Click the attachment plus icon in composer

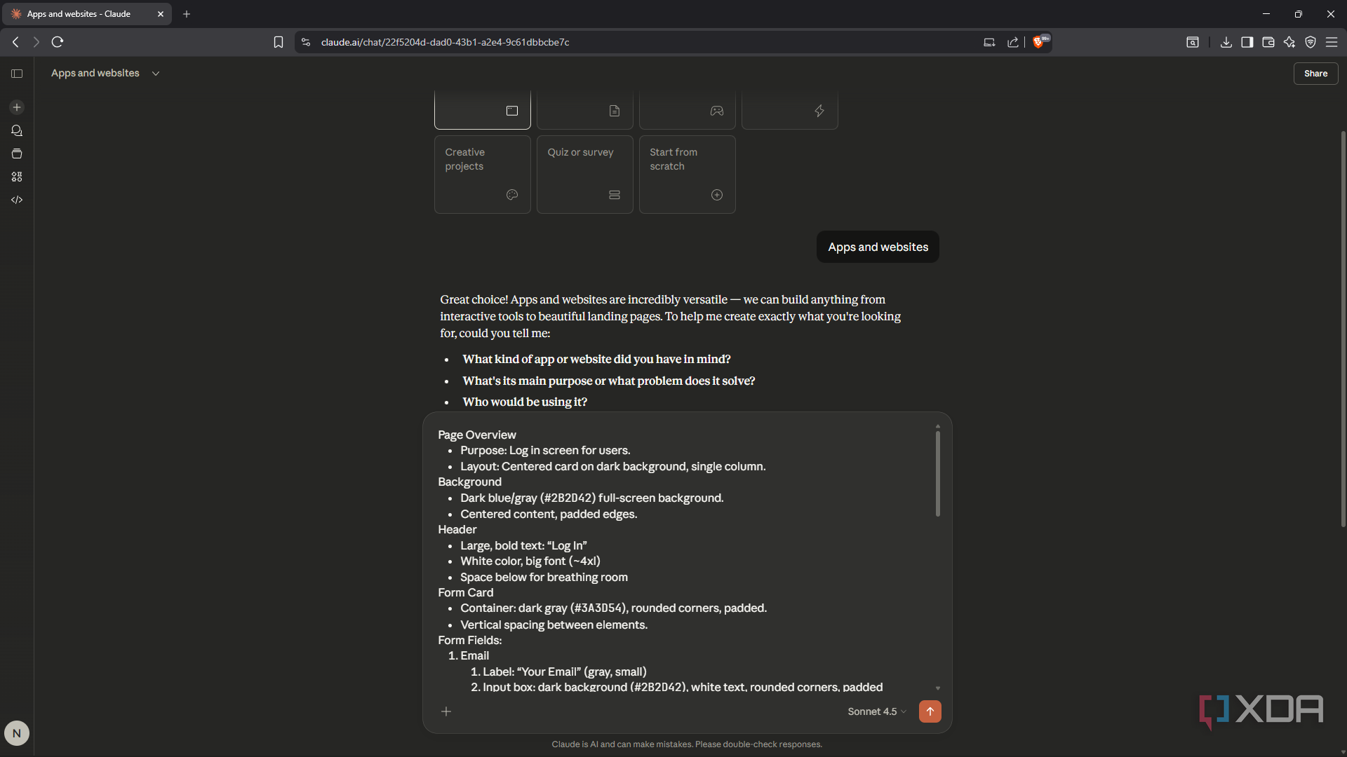click(446, 711)
